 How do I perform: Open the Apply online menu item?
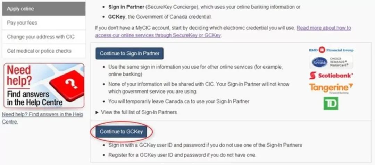(44, 9)
